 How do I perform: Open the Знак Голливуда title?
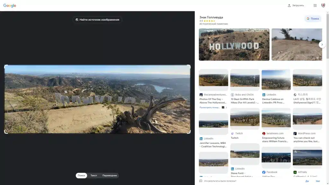(x=211, y=17)
